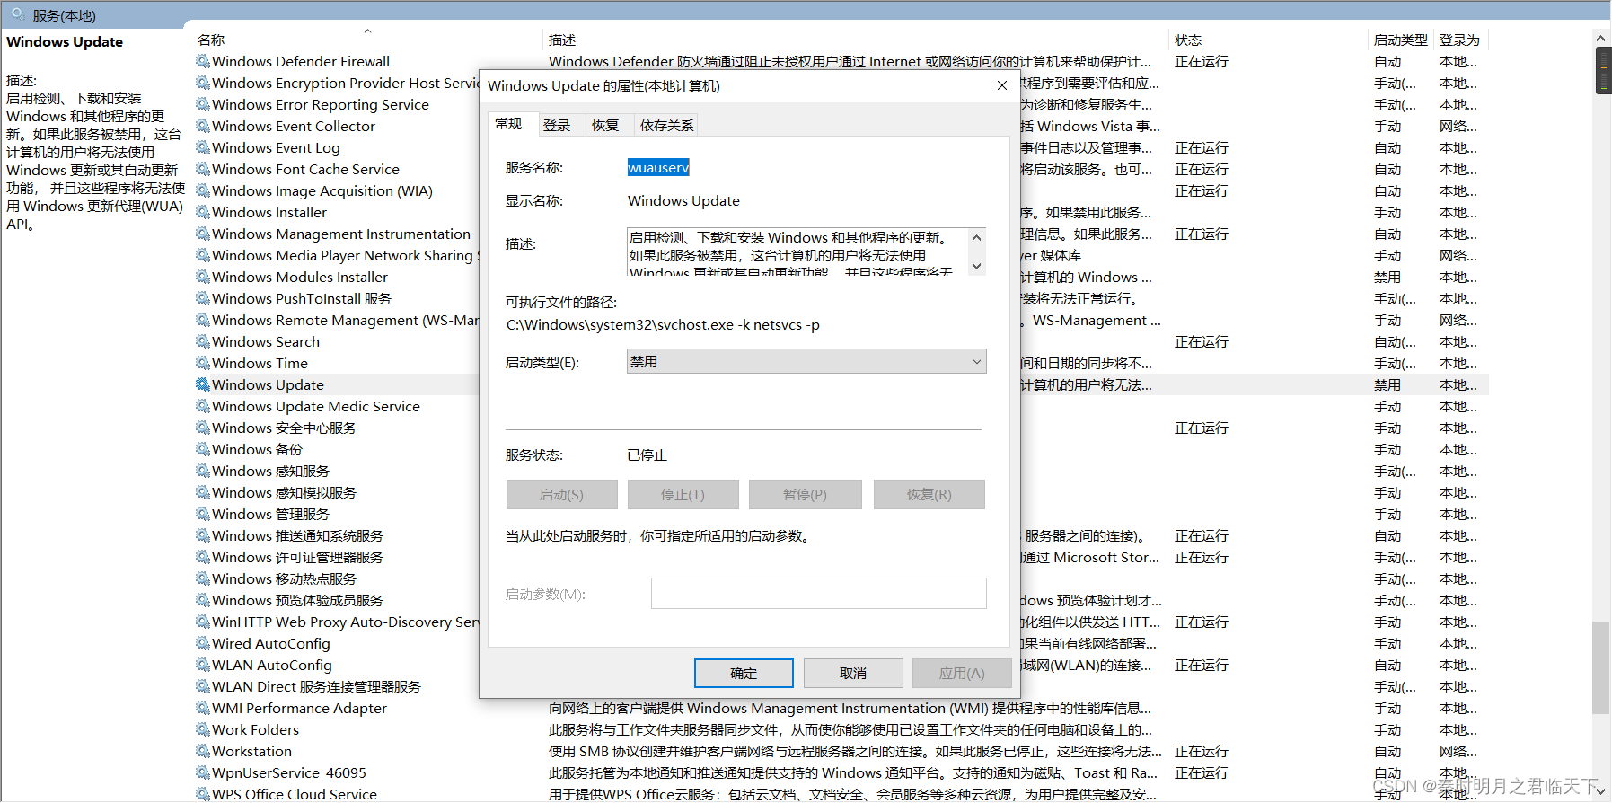Select the Windows Time service row
1612x803 pixels.
click(x=260, y=363)
